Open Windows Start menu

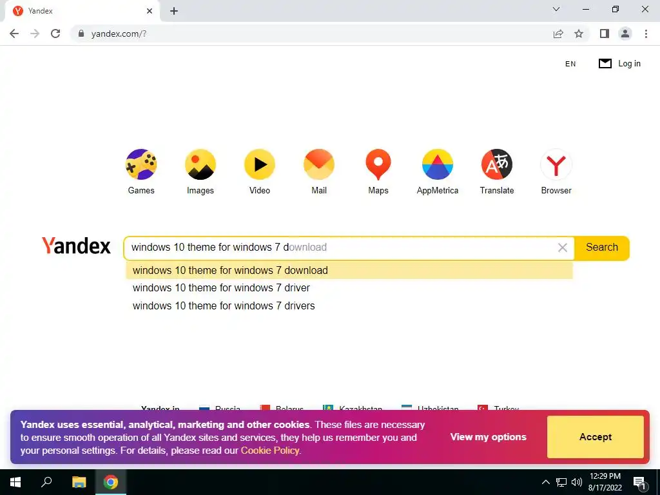15,482
